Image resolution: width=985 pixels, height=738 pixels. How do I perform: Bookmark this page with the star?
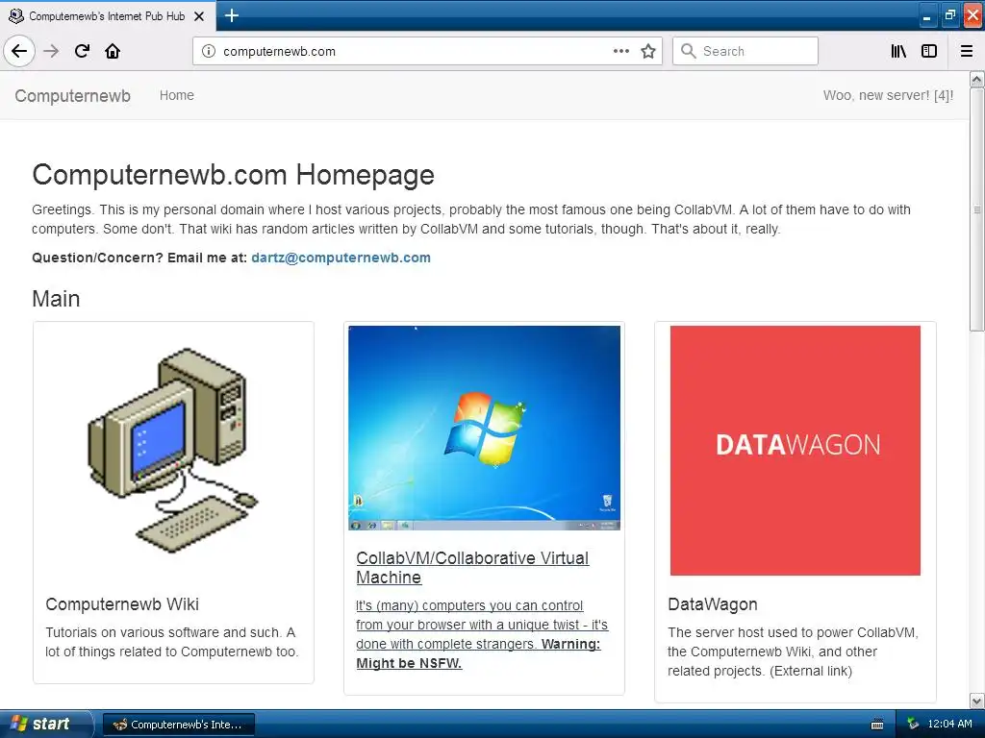click(648, 52)
